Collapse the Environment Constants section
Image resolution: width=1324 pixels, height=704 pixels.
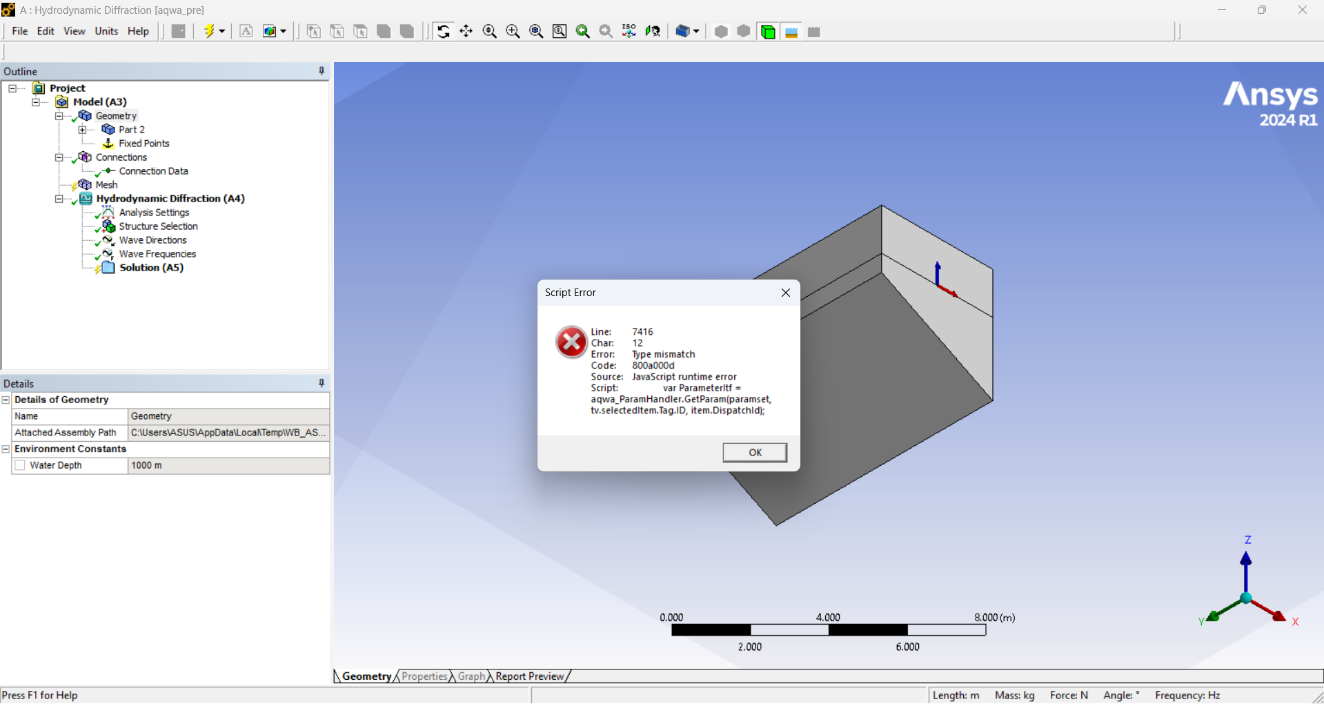[6, 449]
